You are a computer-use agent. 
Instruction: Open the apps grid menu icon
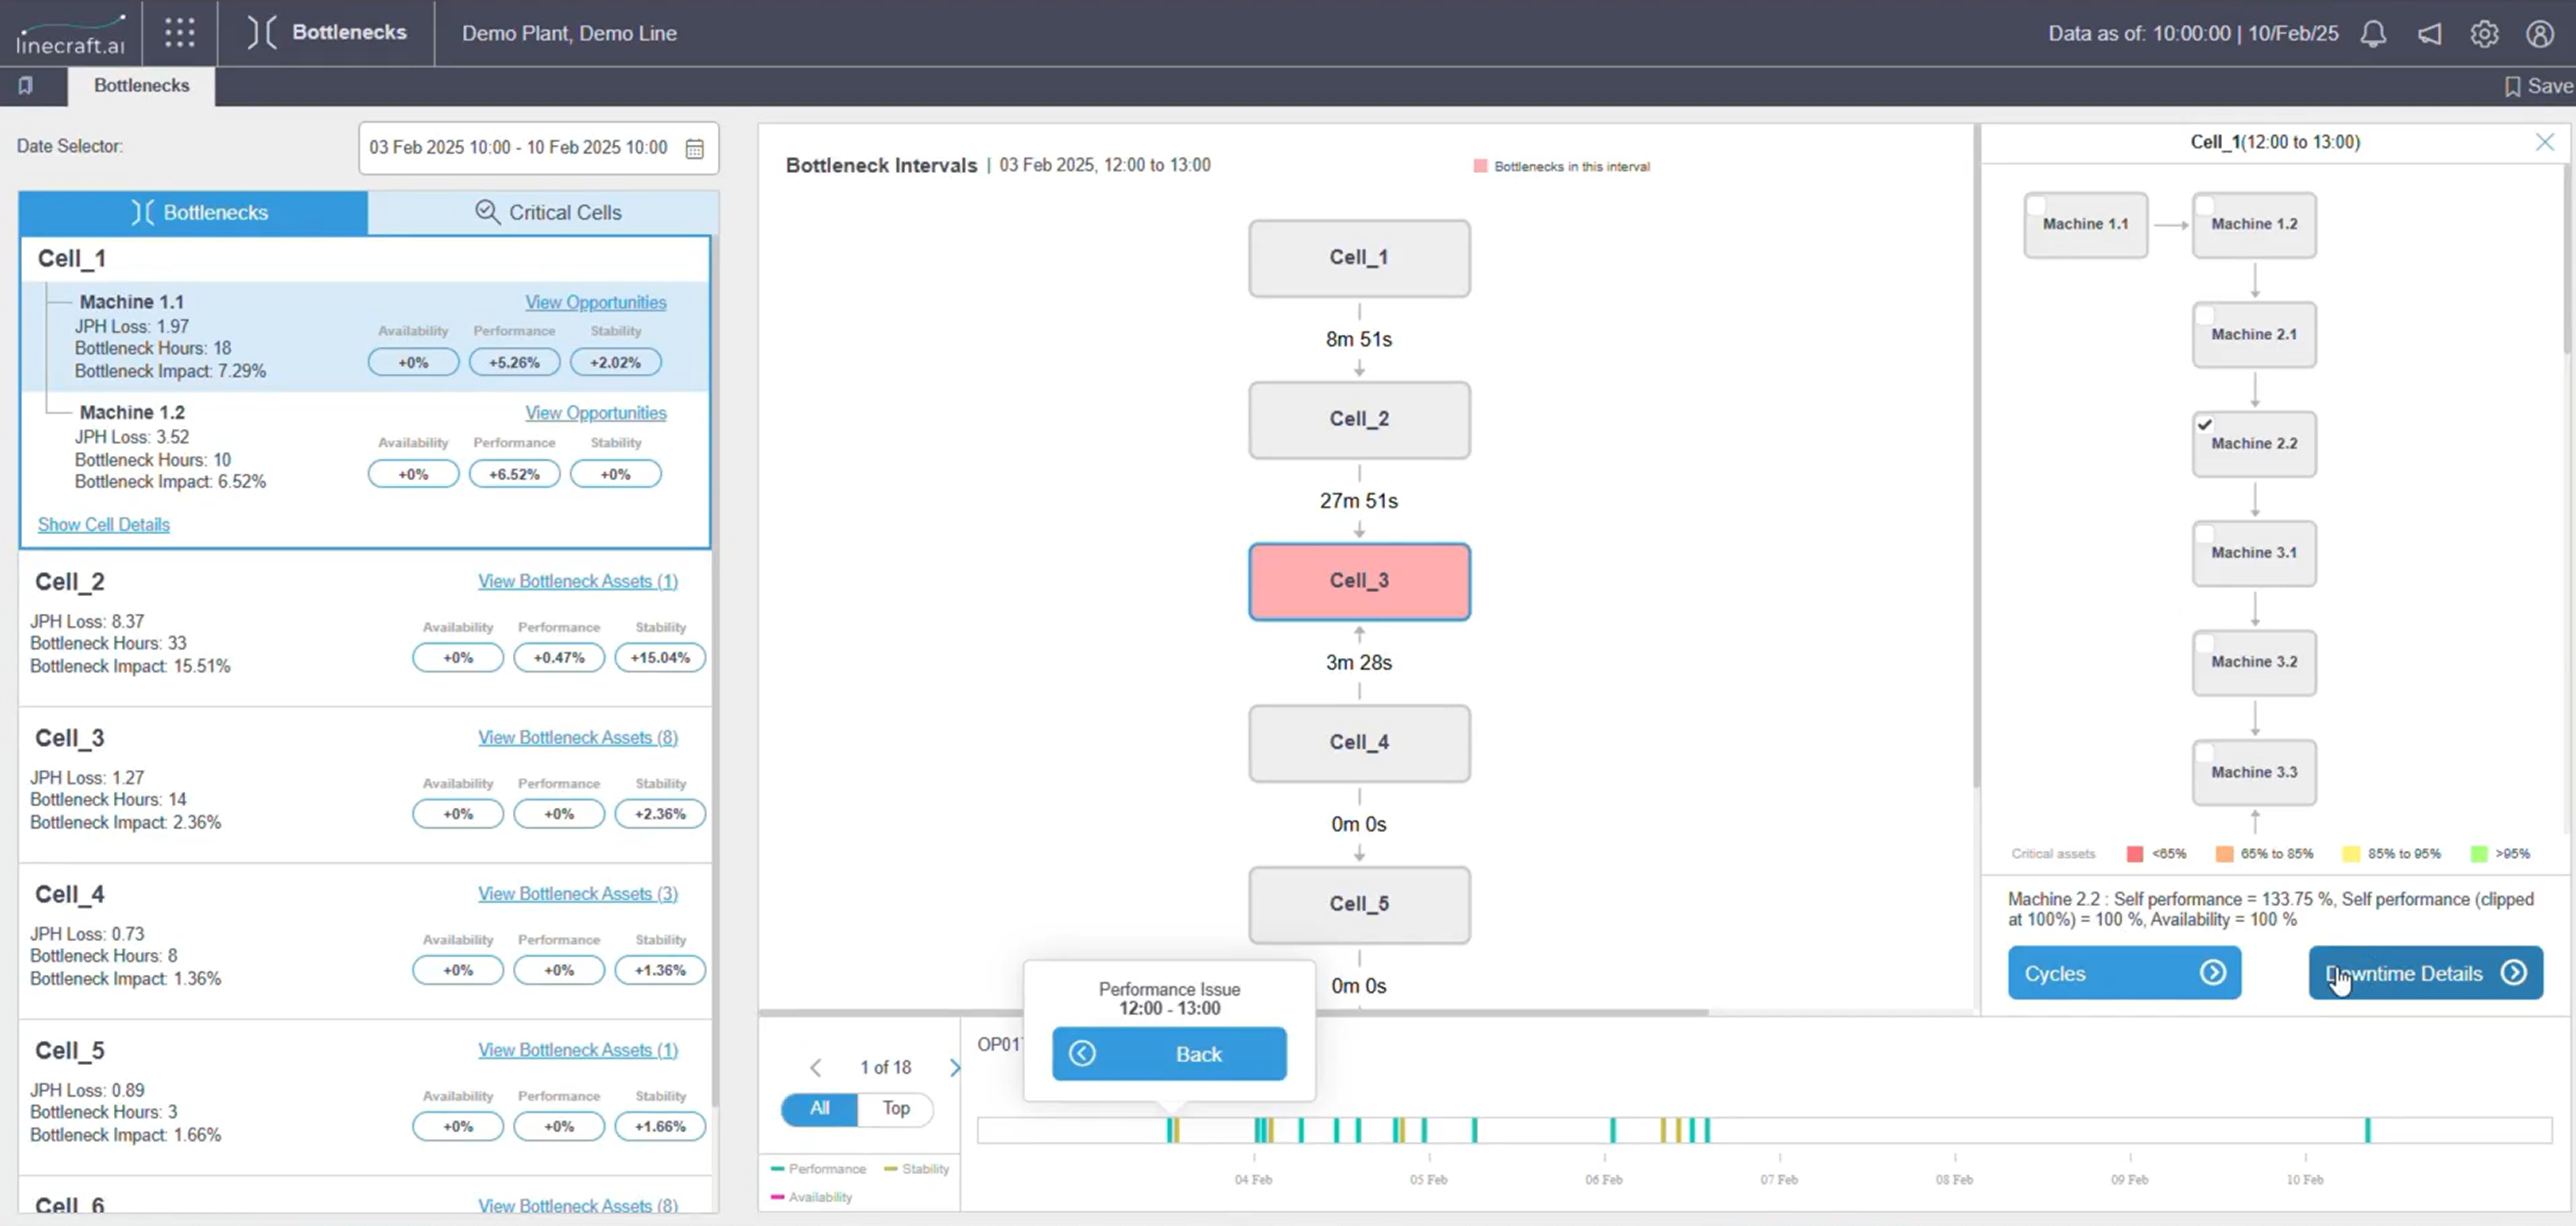point(180,33)
